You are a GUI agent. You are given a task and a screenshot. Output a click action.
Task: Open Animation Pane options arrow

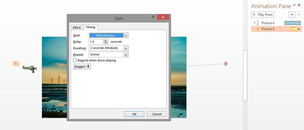point(295,5)
